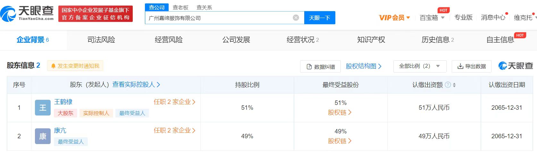
Task: Open the 全部比例 (2) dropdown
Action: (x=419, y=66)
